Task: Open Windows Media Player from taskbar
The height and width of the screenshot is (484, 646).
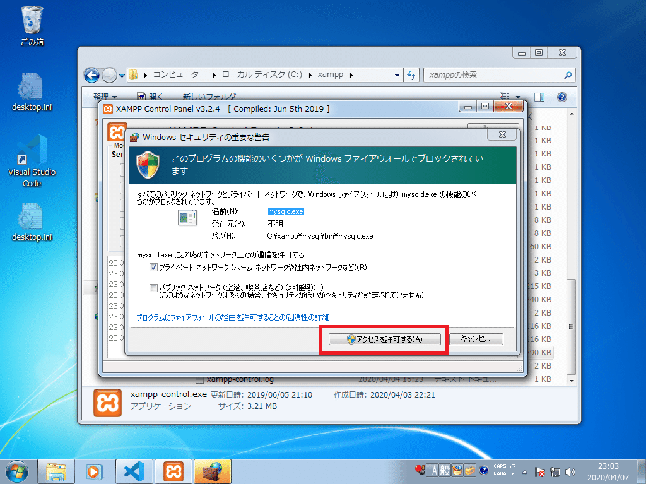Action: (x=95, y=471)
